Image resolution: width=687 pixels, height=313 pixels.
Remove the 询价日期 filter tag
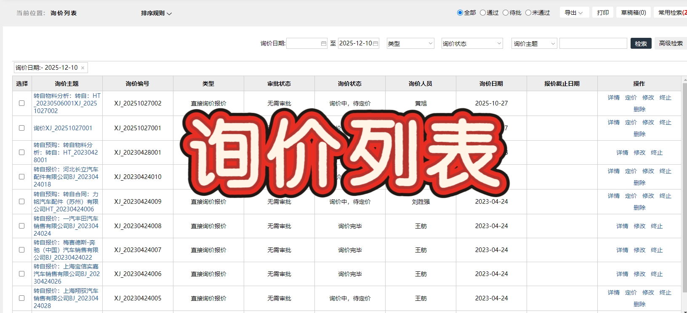pos(83,68)
